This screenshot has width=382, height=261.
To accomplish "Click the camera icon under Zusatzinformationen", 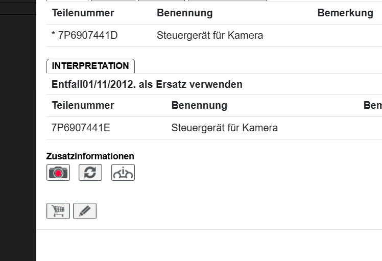I will click(58, 173).
